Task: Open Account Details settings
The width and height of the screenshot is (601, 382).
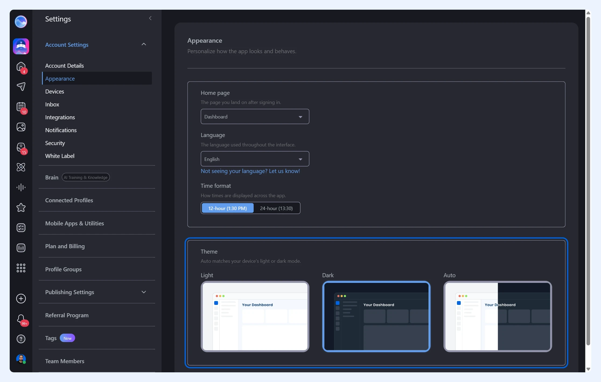Action: click(64, 66)
